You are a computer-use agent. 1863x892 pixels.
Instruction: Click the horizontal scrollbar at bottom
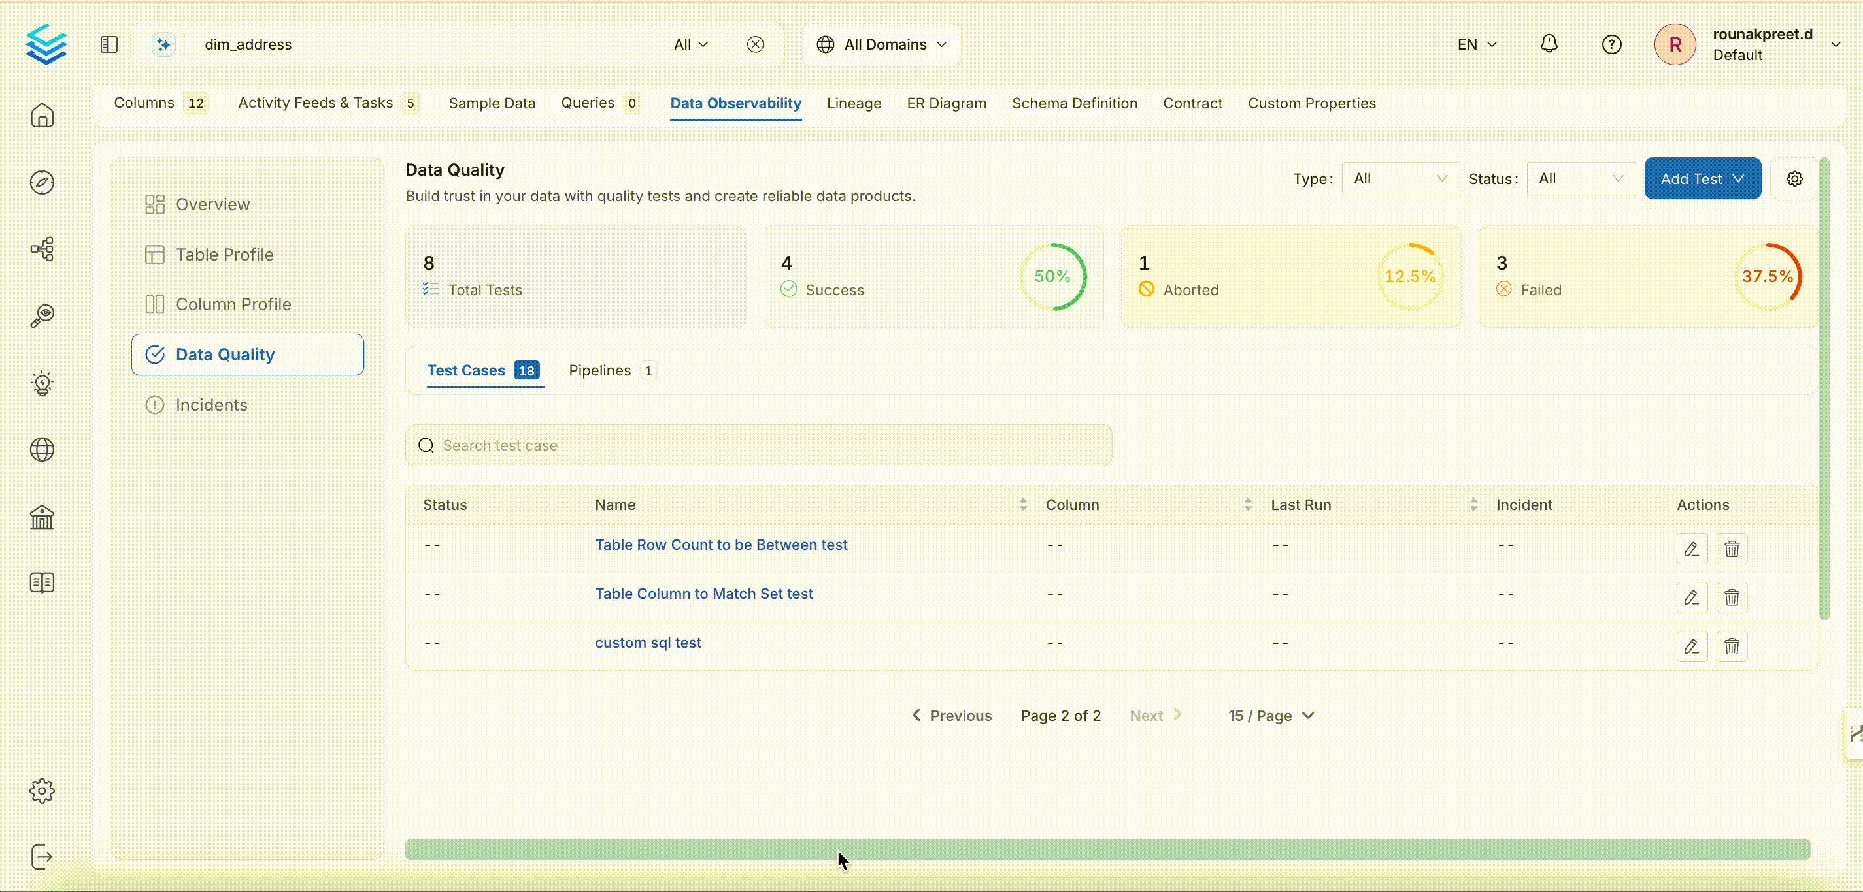(x=1107, y=850)
